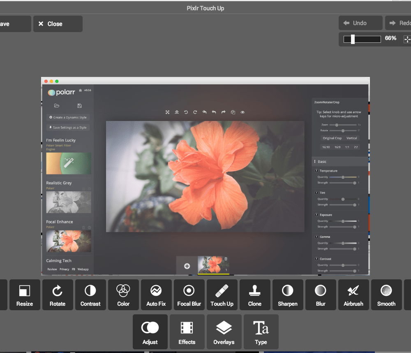Viewport: 411px width, 353px height.
Task: Click the help icon next to Gamma
Action: pos(316,237)
